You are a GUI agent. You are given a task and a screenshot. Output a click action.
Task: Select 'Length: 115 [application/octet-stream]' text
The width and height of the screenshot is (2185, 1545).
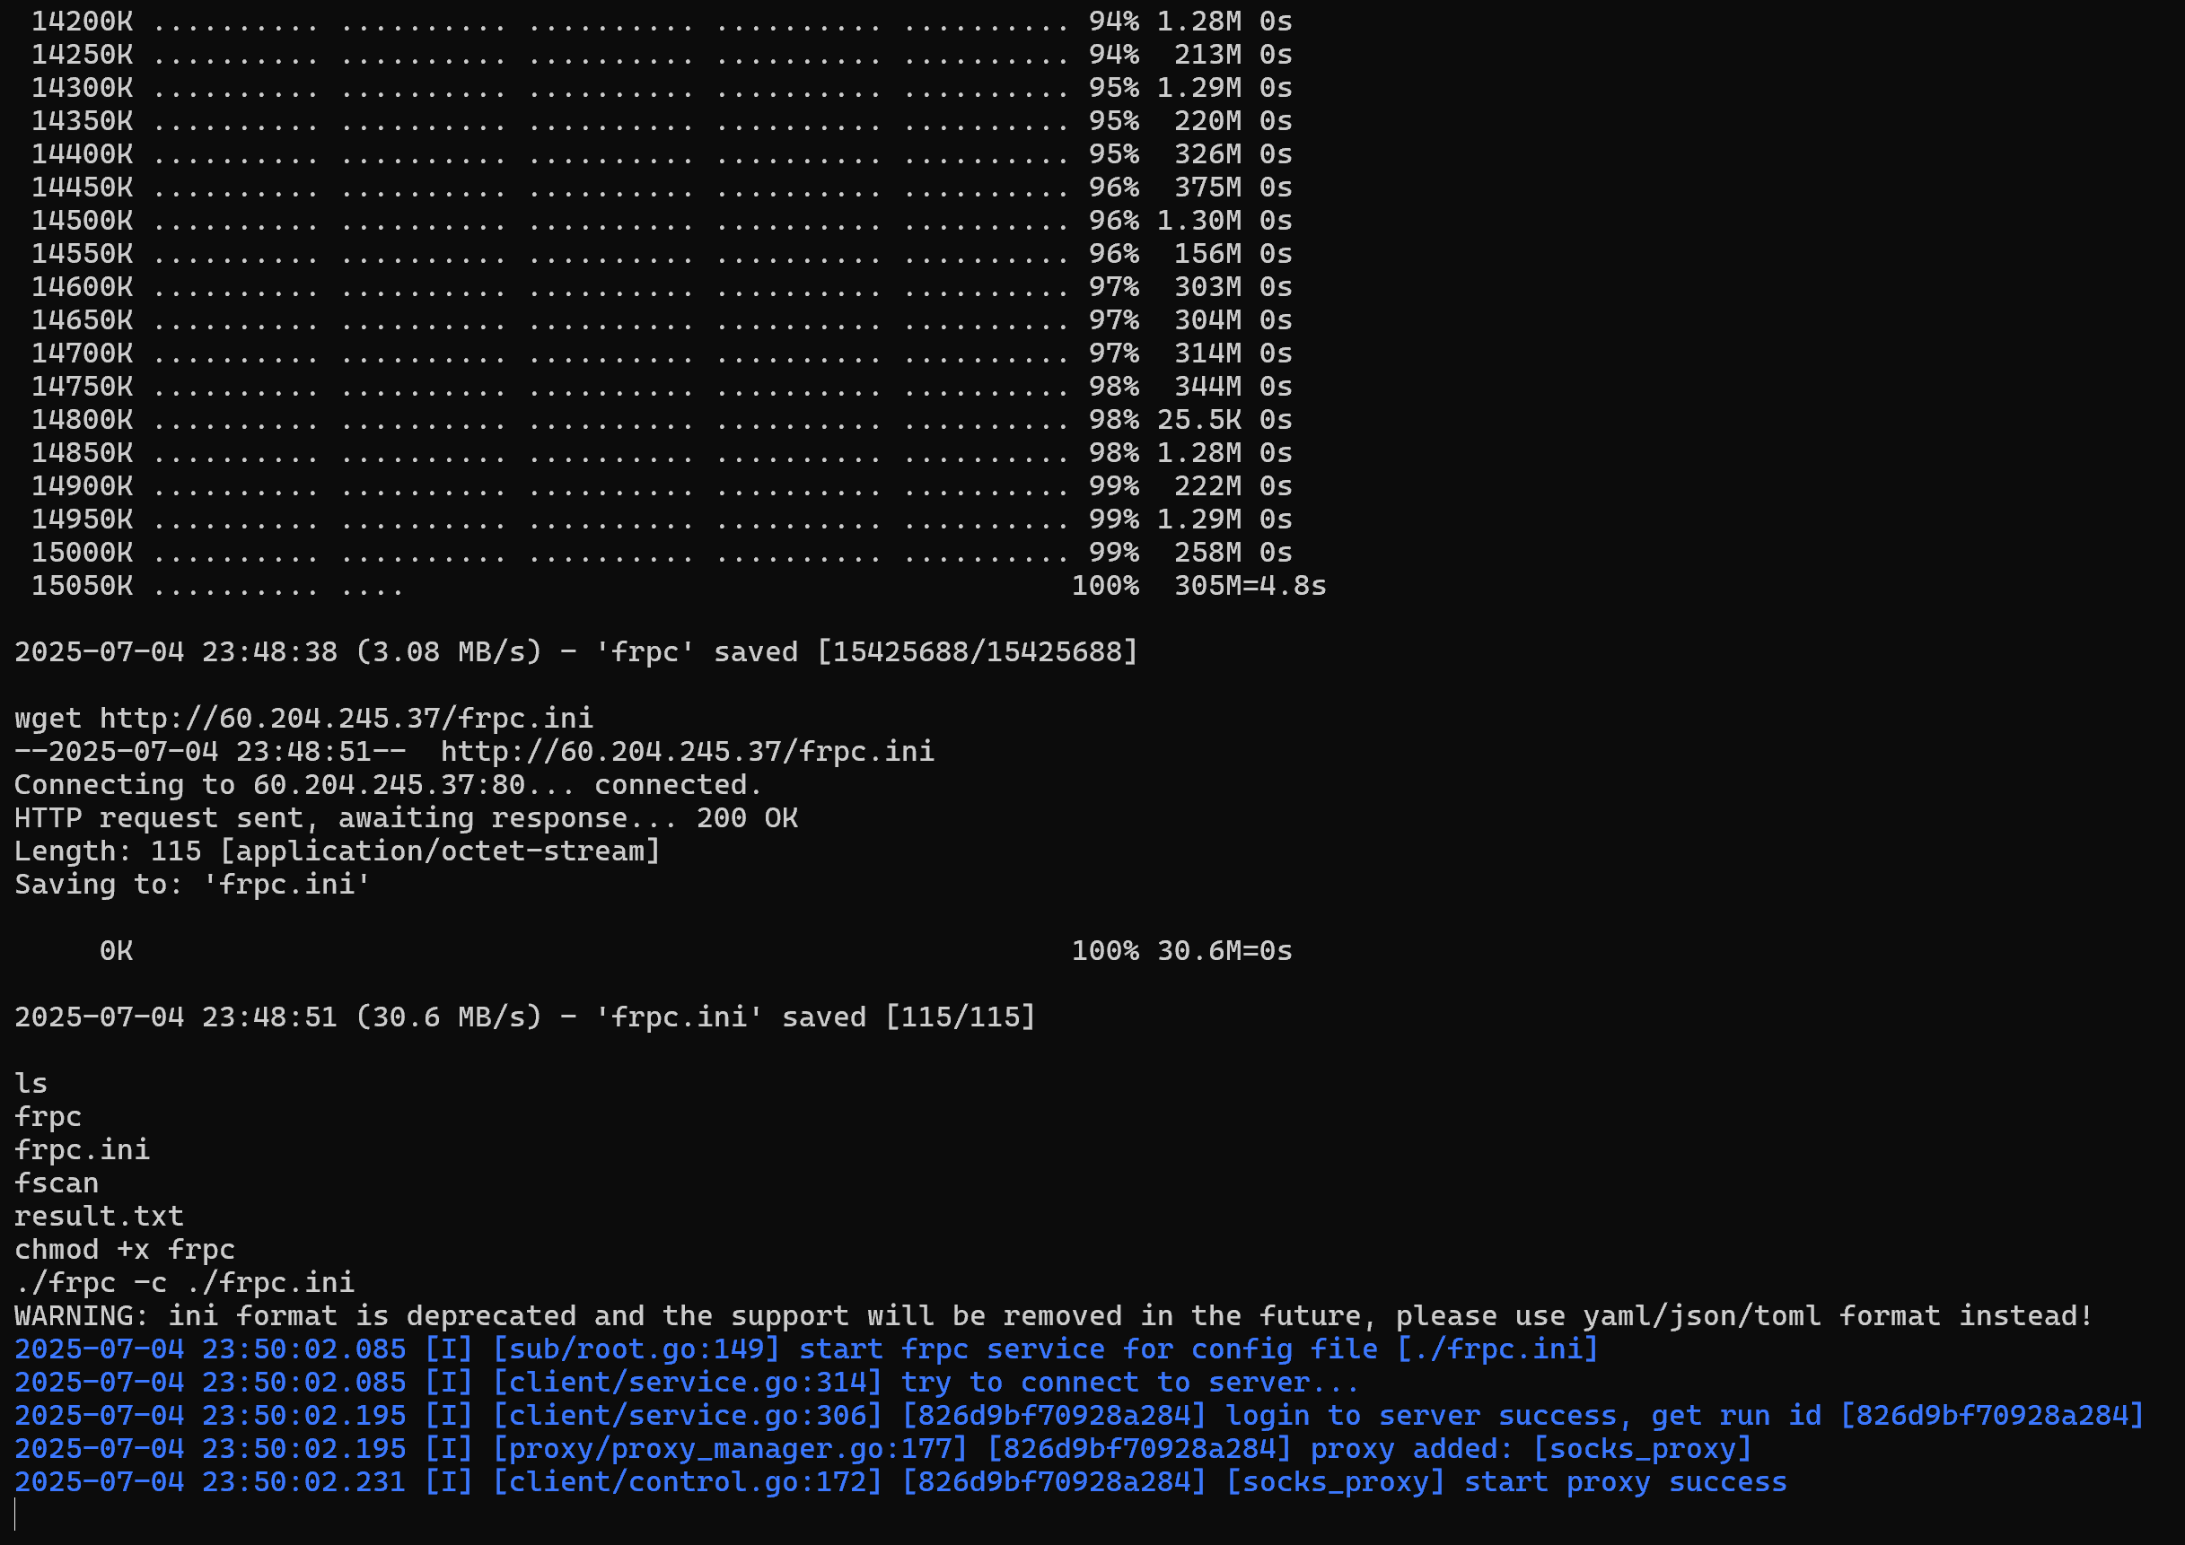337,851
